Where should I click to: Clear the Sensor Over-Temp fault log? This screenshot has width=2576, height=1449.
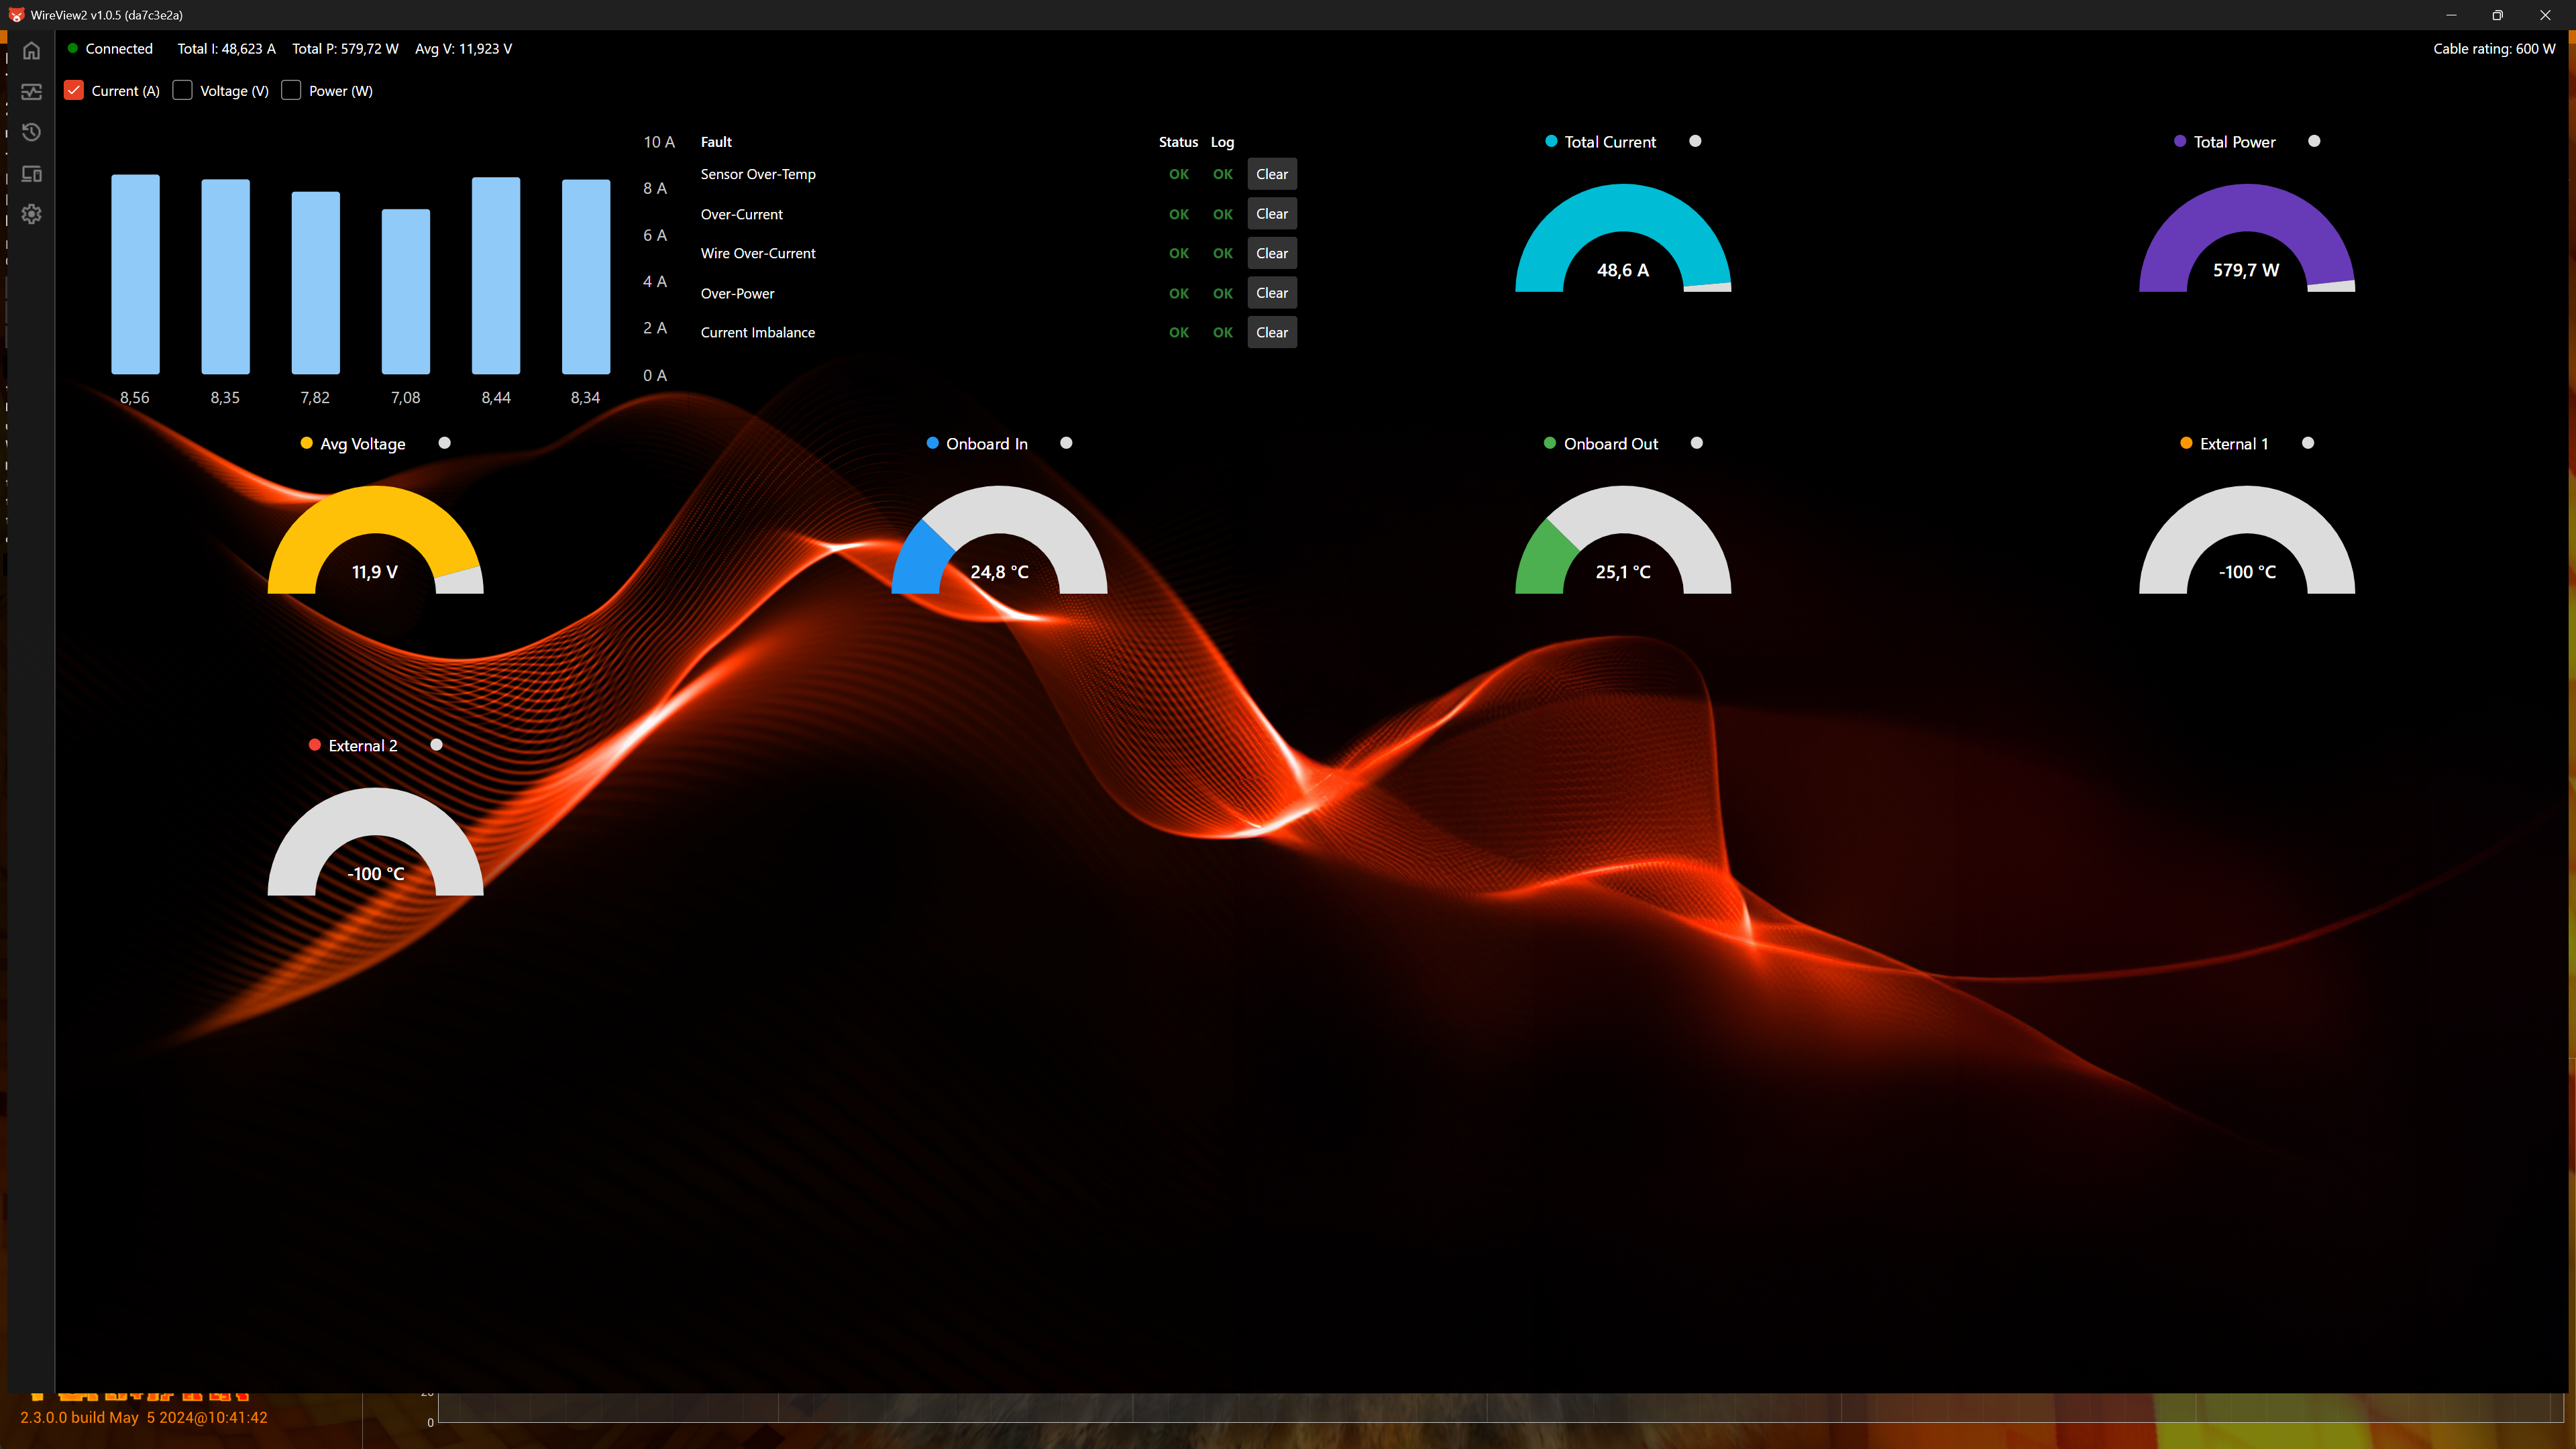[x=1271, y=174]
